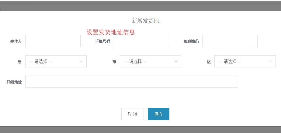Viewport: 281px width, 133px height.
Task: Open the 省 province dropdown
Action: click(56, 61)
